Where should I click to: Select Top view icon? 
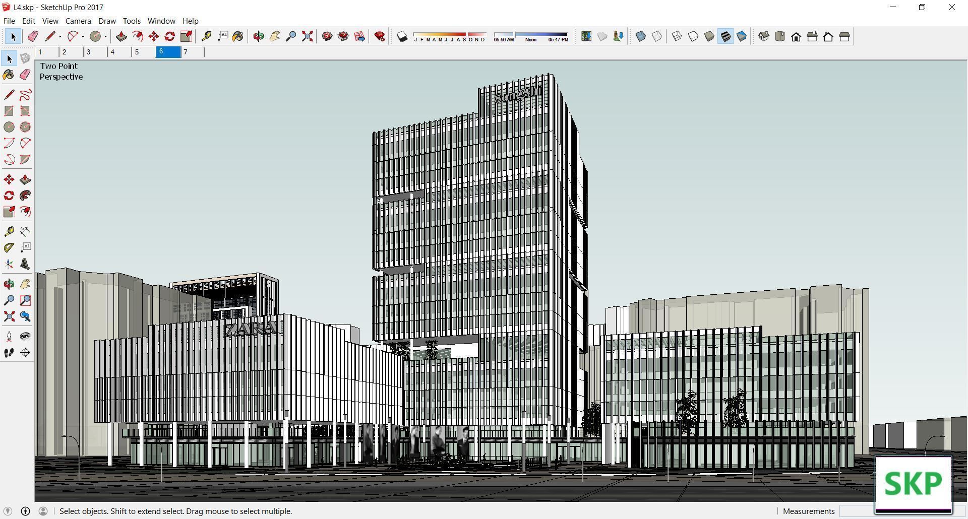(780, 36)
